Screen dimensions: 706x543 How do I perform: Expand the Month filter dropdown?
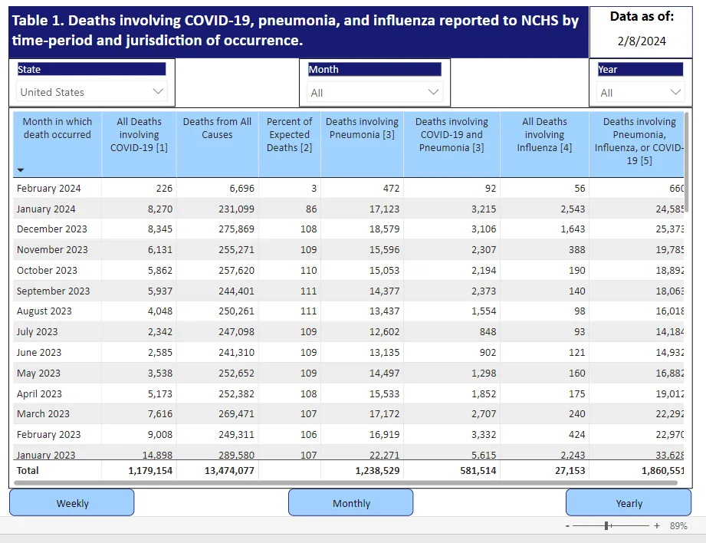(375, 92)
